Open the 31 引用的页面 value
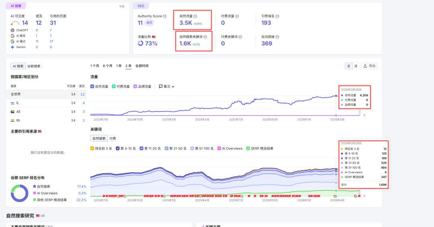 coord(53,23)
